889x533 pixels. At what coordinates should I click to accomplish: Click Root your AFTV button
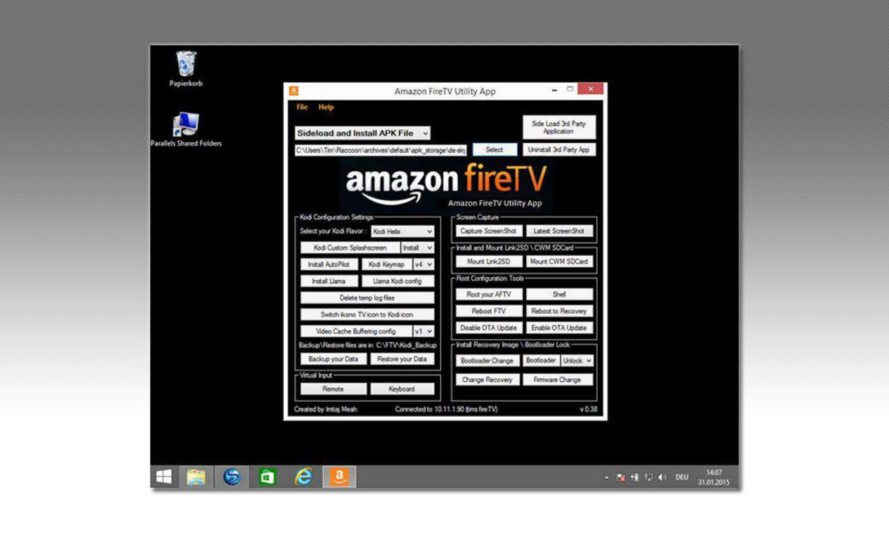489,295
